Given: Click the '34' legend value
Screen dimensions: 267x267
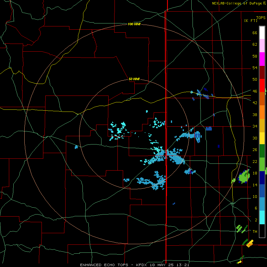Looking at the screenshot, I should (x=255, y=126).
